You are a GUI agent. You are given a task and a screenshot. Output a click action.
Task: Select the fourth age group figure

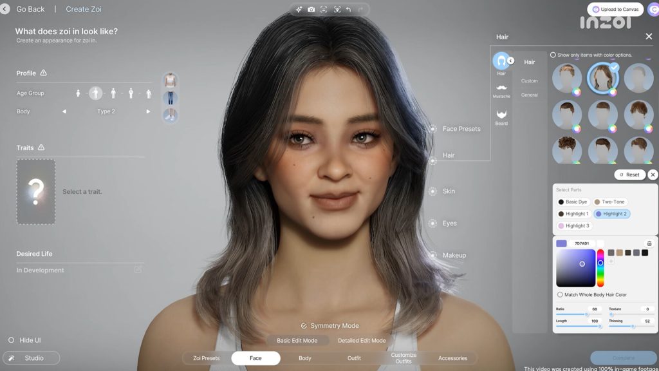pyautogui.click(x=131, y=93)
